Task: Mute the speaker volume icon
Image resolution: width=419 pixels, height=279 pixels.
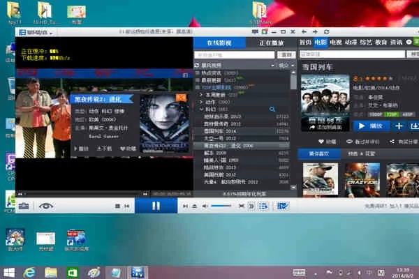Action: [x=205, y=206]
